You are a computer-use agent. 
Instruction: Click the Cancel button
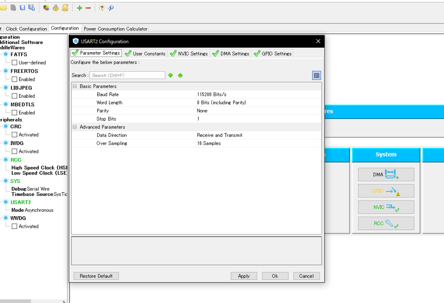(307, 276)
